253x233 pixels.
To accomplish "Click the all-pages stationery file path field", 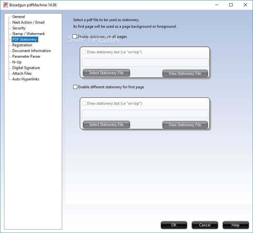I will tap(145, 62).
